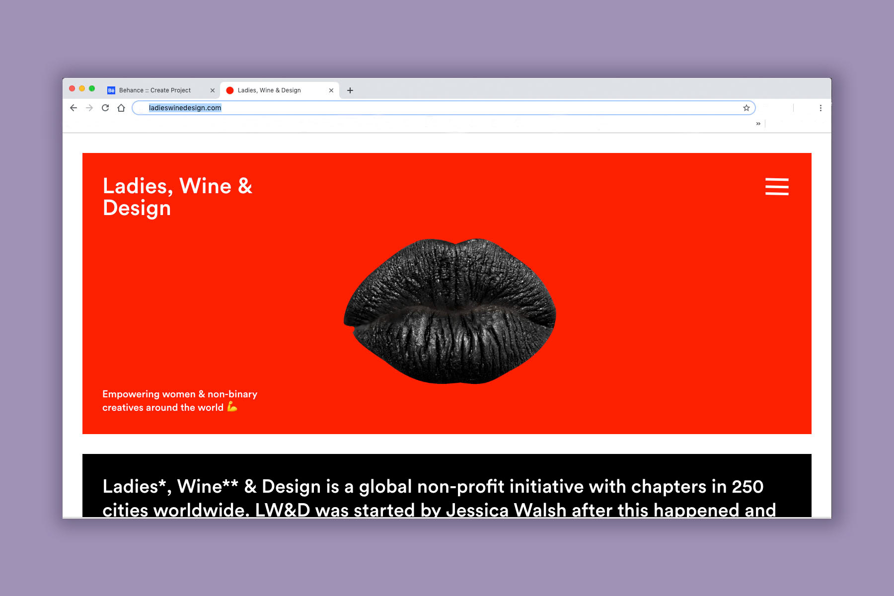The height and width of the screenshot is (596, 894).
Task: Go back using the browser back arrow
Action: tap(74, 108)
